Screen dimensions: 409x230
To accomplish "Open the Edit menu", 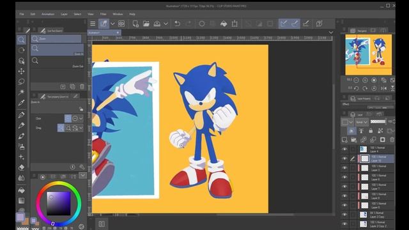I will 33,14.
